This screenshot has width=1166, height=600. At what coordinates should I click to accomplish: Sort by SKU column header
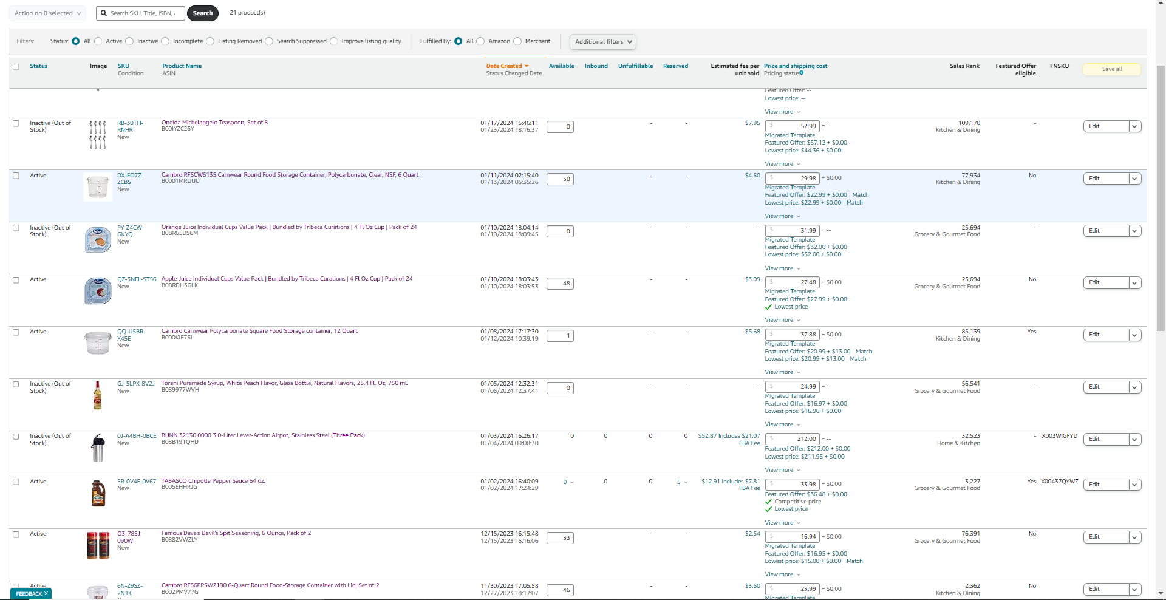123,66
